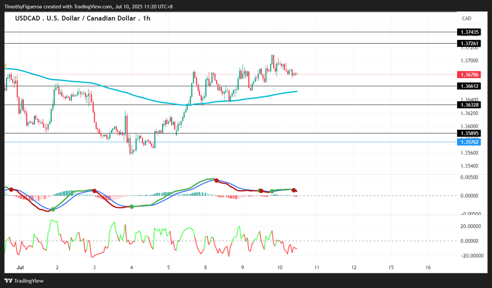Click the 1.37435 horizontal level label
Image resolution: width=492 pixels, height=288 pixels.
click(x=469, y=32)
